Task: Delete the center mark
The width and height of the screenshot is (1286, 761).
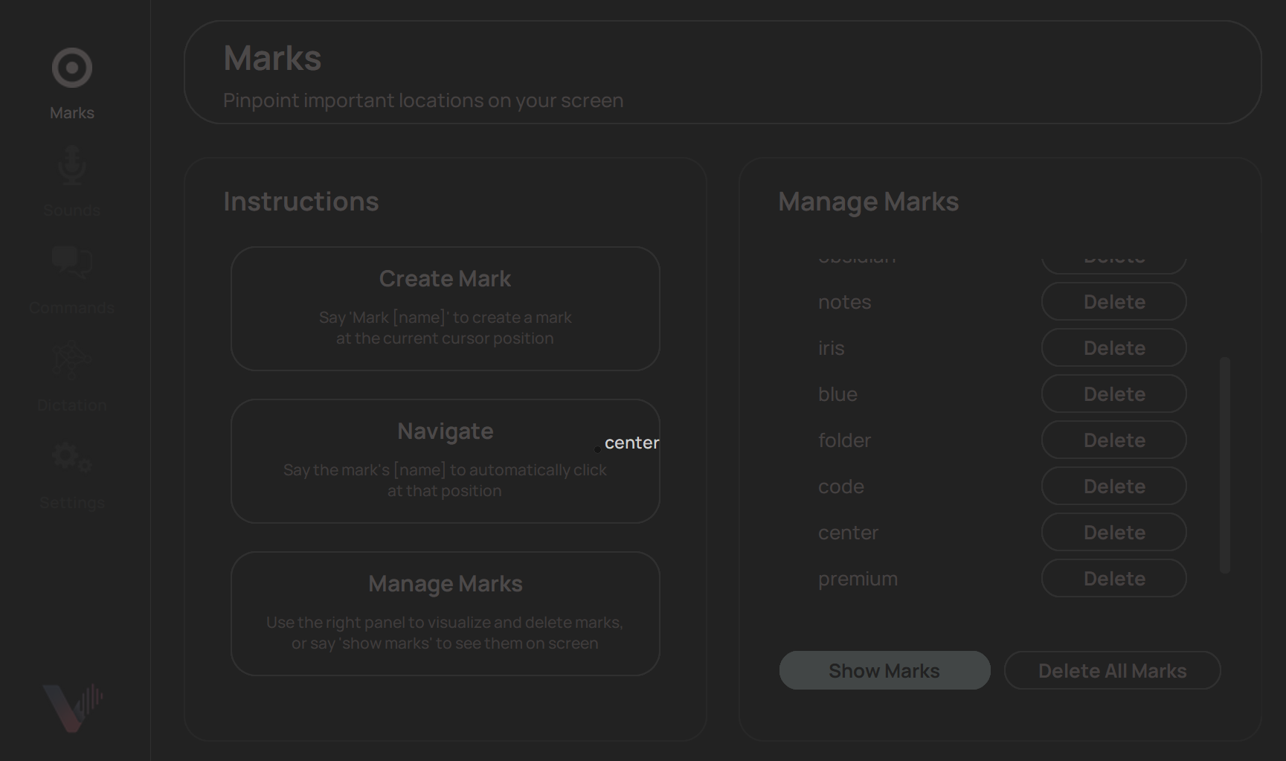Action: 1113,532
